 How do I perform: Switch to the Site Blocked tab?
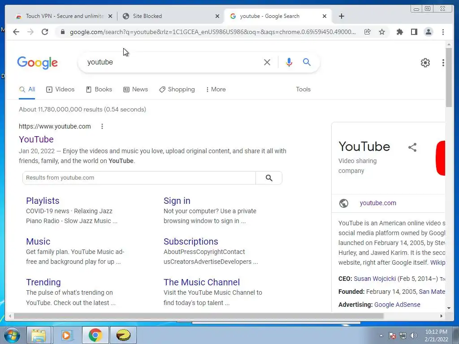pos(170,16)
